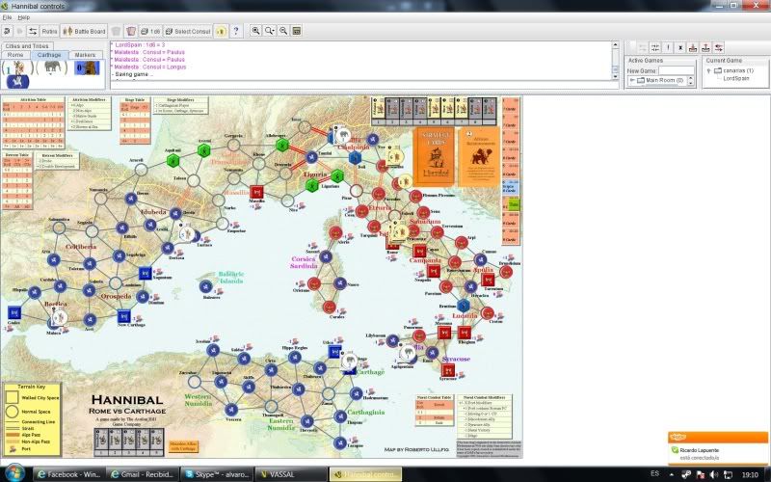Click the elephant army piece near Carthage
The image size is (771, 482).
349,361
